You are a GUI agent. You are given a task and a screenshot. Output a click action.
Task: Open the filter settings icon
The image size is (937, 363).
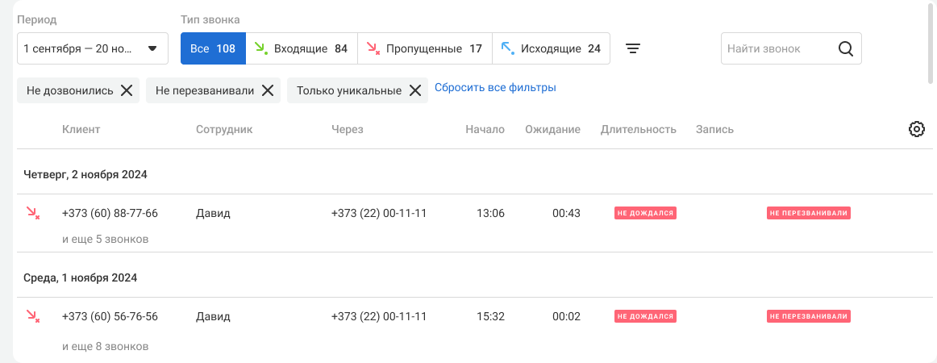[634, 48]
